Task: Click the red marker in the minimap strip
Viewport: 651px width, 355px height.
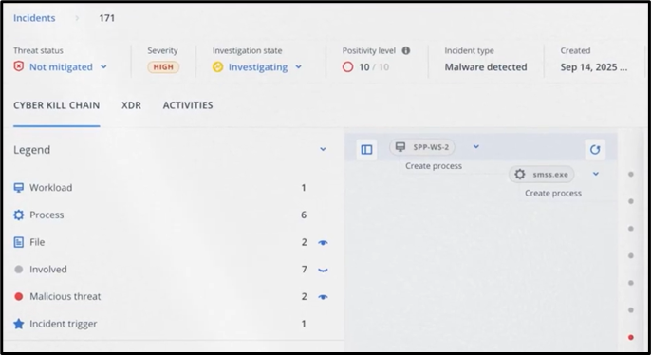Action: point(631,337)
